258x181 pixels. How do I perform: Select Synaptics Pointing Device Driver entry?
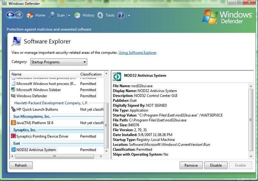tap(57, 136)
